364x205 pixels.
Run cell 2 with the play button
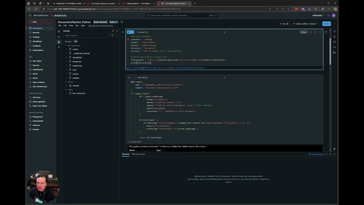click(x=129, y=32)
